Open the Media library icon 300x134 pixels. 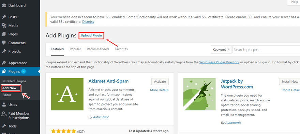(4, 26)
